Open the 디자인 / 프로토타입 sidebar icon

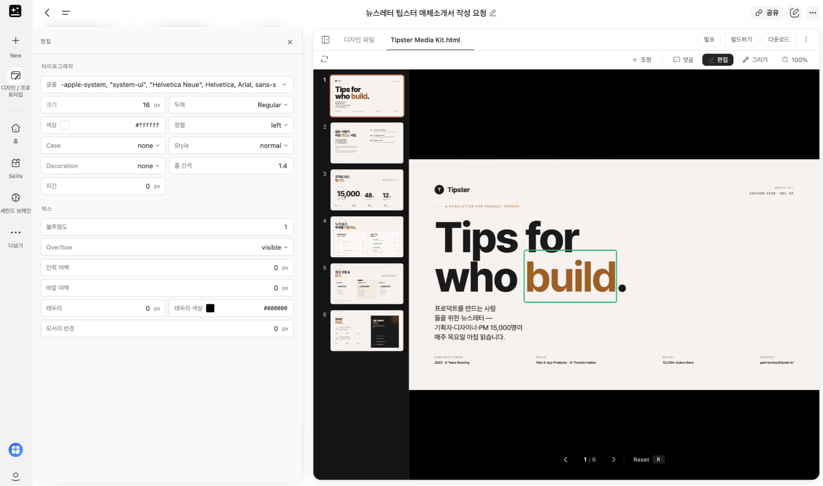click(x=16, y=76)
